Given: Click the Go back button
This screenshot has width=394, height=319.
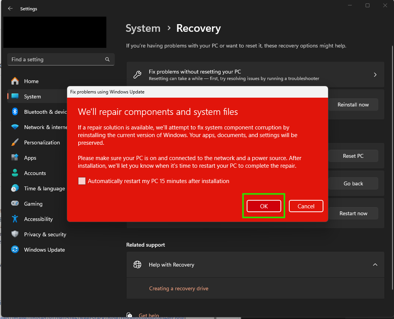Looking at the screenshot, I should point(353,183).
